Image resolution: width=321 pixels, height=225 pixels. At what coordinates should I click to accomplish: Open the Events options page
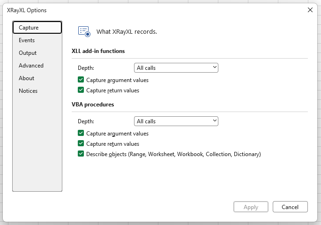point(37,40)
